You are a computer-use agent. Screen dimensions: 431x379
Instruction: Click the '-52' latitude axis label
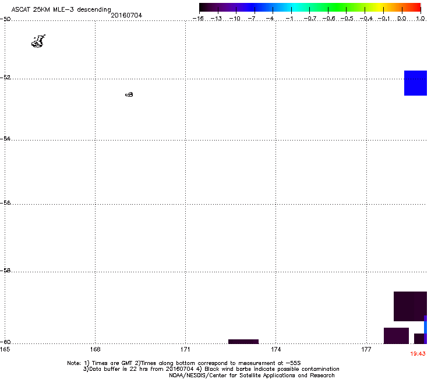5,78
